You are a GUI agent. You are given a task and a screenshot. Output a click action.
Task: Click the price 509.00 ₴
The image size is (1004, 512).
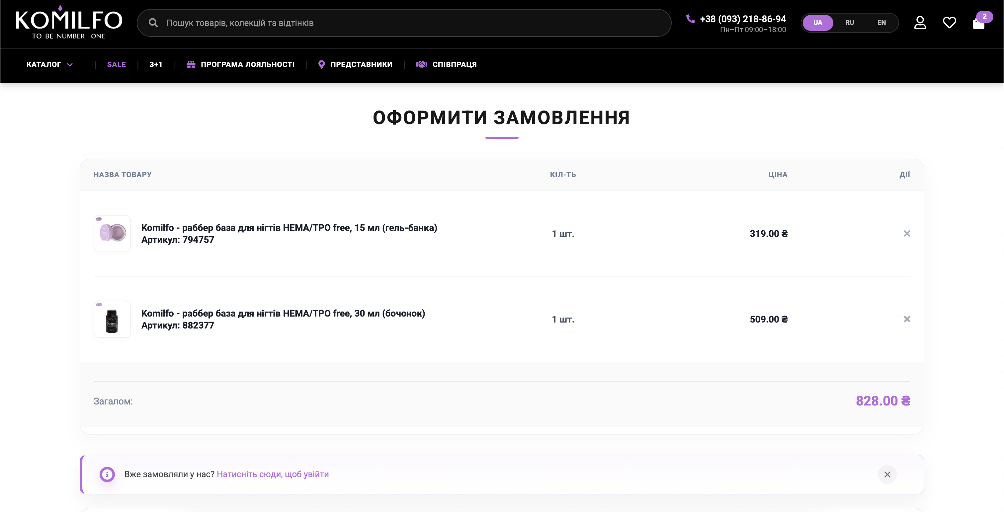(769, 319)
